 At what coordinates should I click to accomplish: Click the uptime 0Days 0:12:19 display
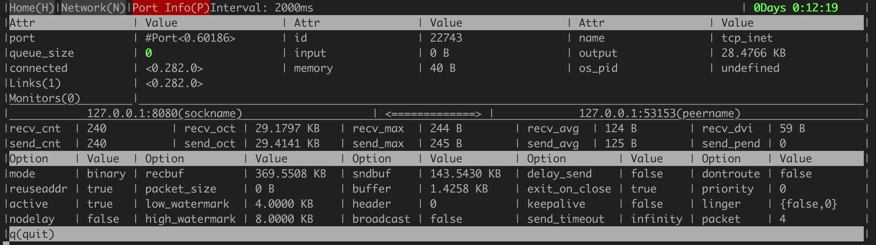point(795,8)
